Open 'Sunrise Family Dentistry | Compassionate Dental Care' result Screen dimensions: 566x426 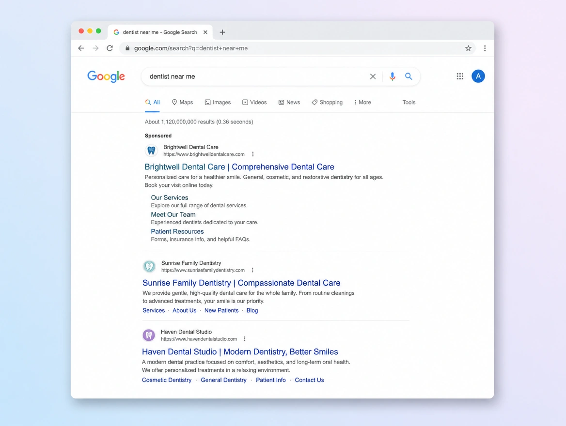[241, 283]
